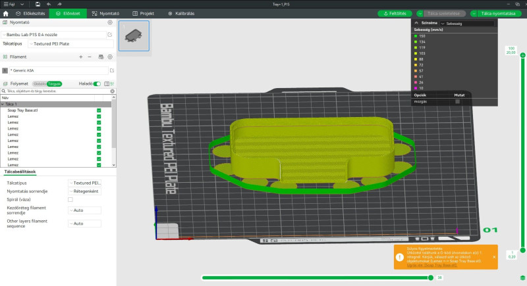Click the plate 1 thumbnail

[134, 36]
